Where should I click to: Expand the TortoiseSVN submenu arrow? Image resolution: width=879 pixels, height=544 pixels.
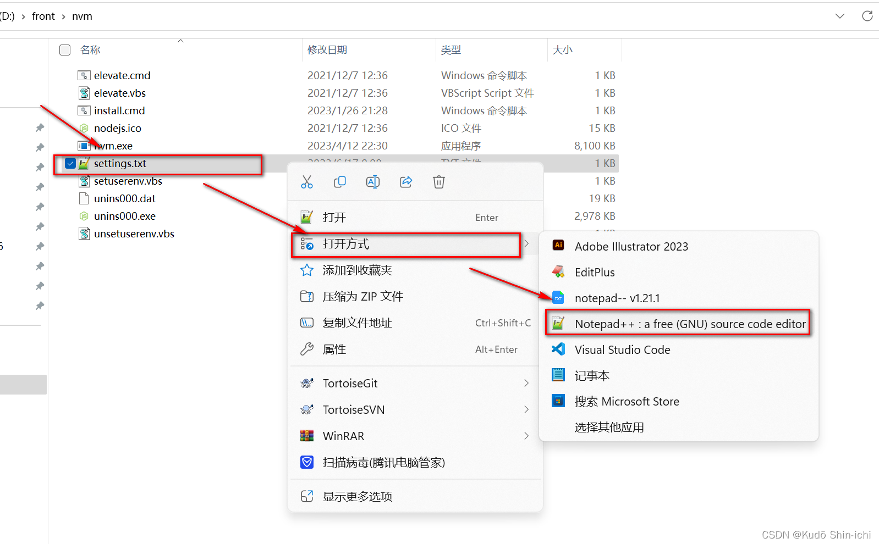[x=526, y=409]
